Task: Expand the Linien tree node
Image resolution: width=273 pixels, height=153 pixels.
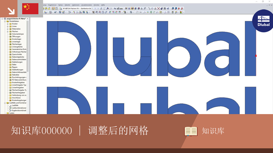Action: (x=8, y=26)
